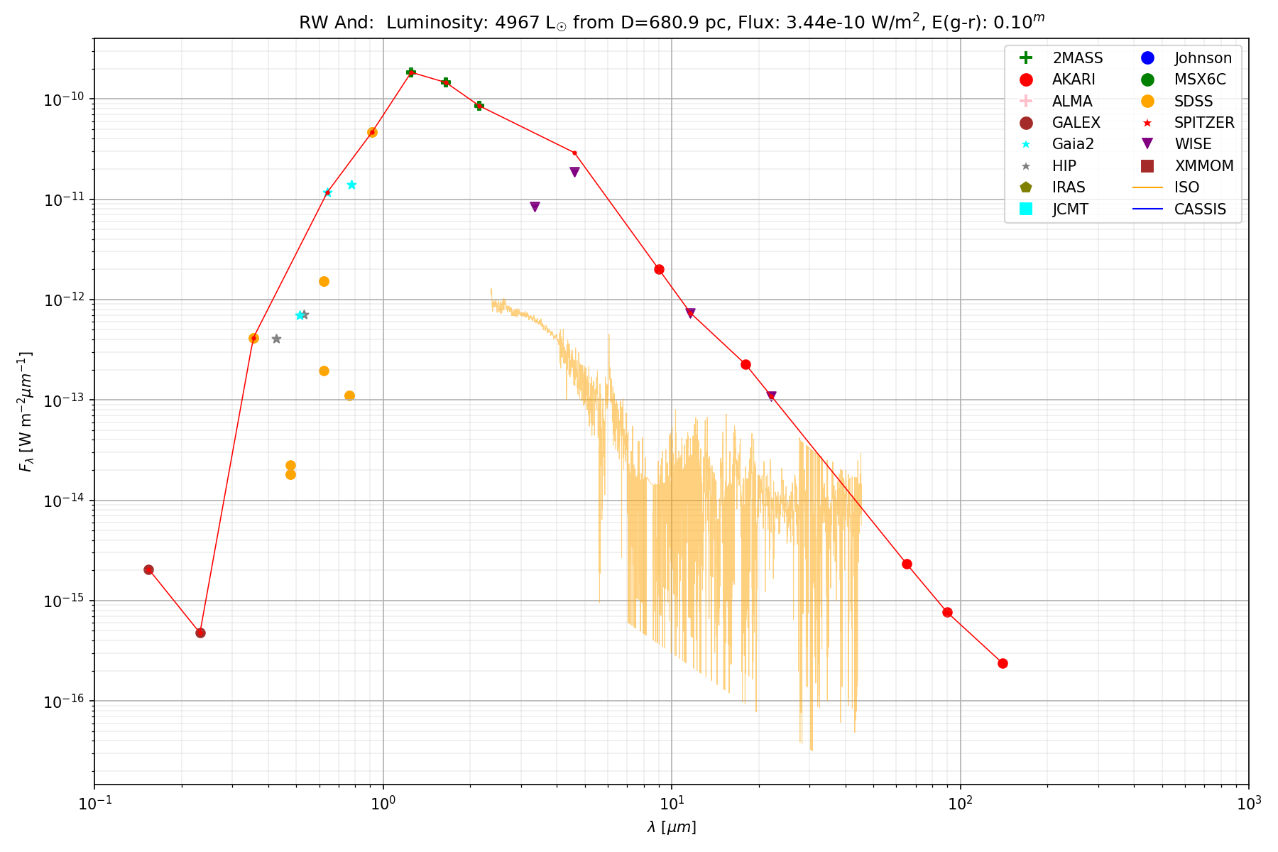The width and height of the screenshot is (1278, 852).
Task: Click the leftmost GALEX data point
Action: pos(148,569)
